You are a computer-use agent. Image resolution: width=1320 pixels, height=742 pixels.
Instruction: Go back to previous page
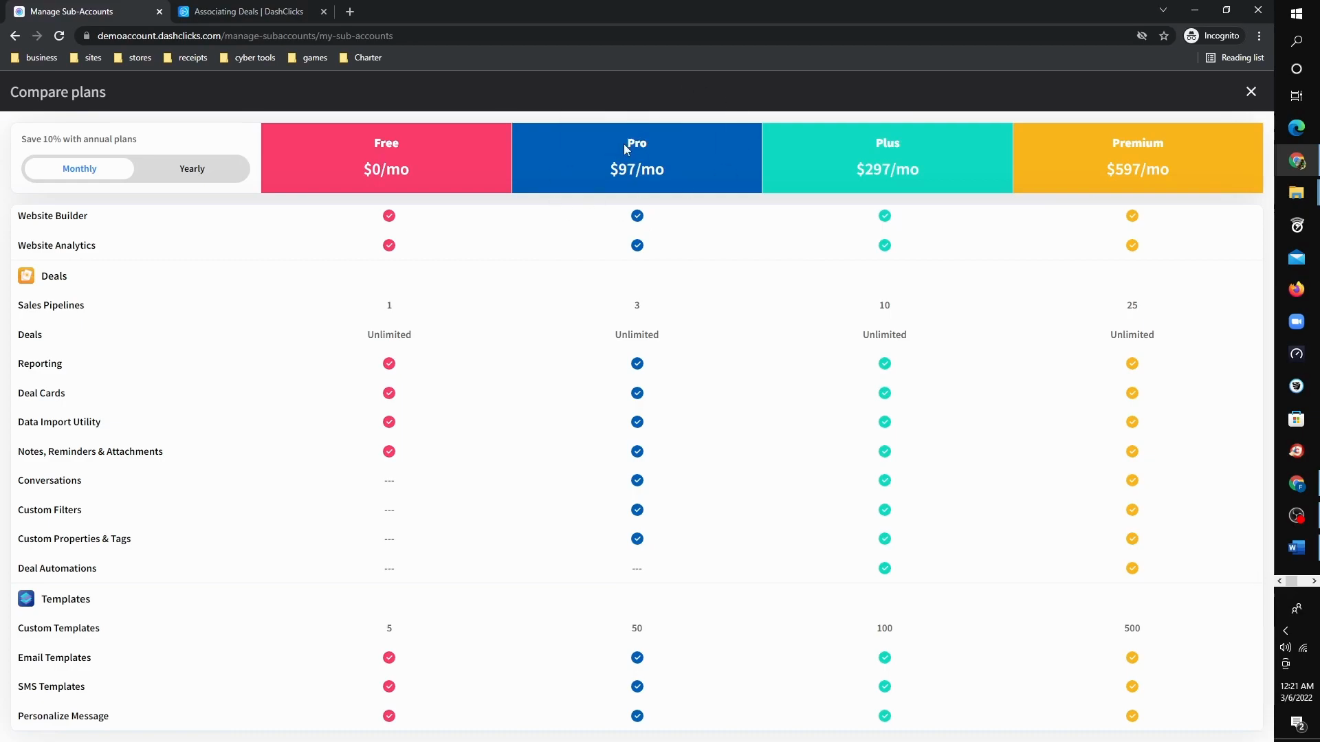pos(15,36)
